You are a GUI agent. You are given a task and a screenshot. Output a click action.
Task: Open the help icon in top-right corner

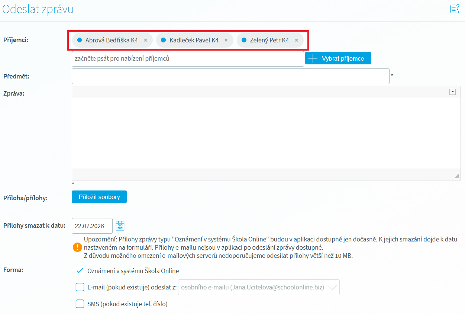point(454,9)
